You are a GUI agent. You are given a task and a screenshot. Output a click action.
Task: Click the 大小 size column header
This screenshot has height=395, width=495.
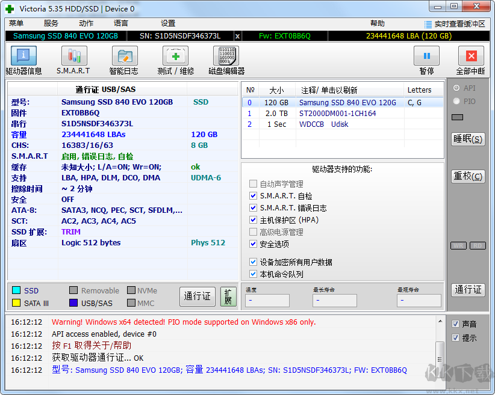tap(276, 90)
